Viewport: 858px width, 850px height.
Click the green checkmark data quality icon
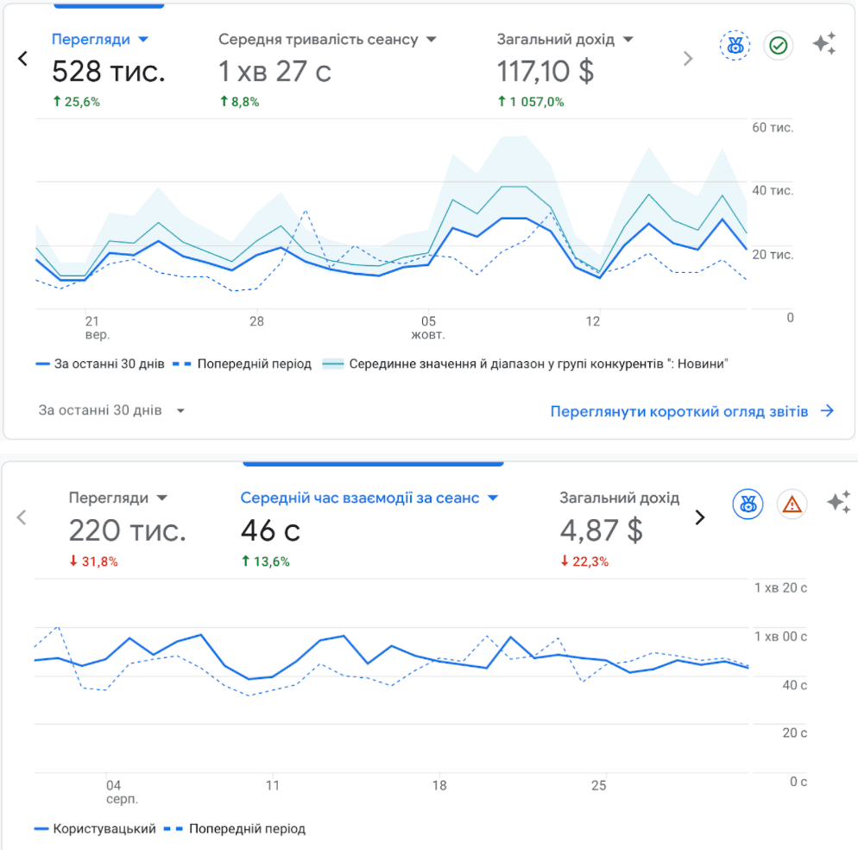779,46
